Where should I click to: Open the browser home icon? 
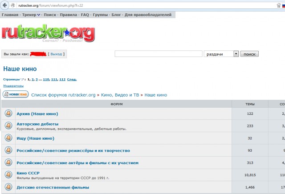pos(278,5)
